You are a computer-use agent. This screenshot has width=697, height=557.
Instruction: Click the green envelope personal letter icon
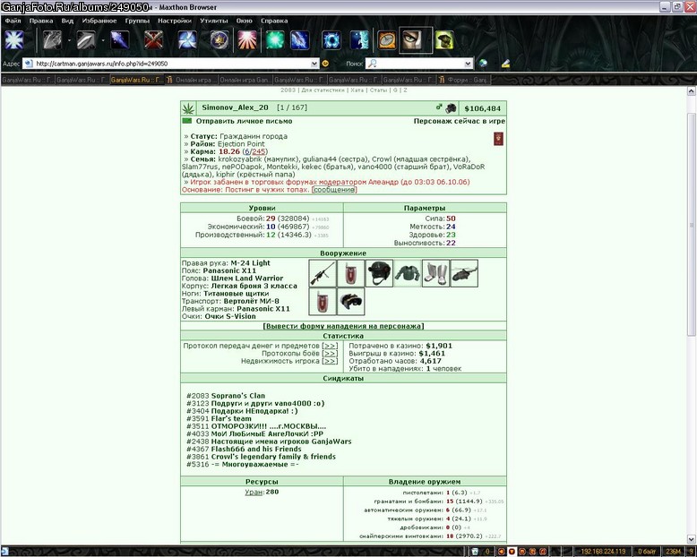(187, 121)
